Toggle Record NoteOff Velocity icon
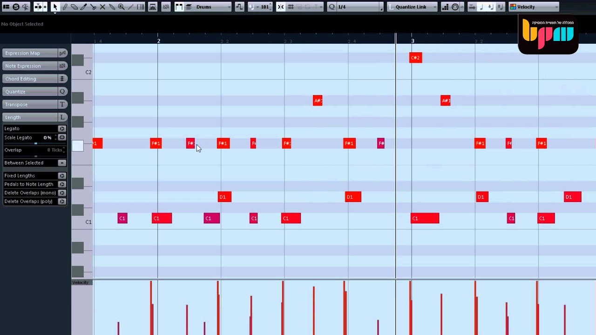 click(500, 7)
